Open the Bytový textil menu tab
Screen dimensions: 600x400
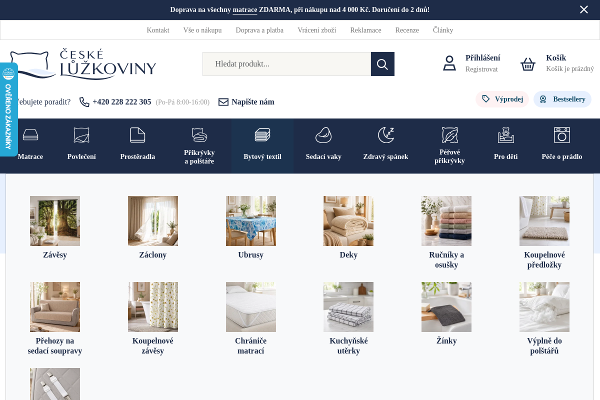262,146
